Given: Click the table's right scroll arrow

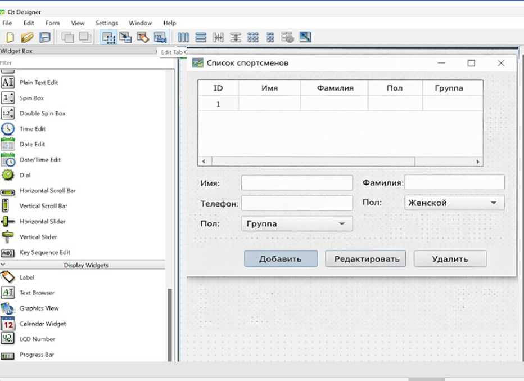Looking at the screenshot, I should pos(477,162).
